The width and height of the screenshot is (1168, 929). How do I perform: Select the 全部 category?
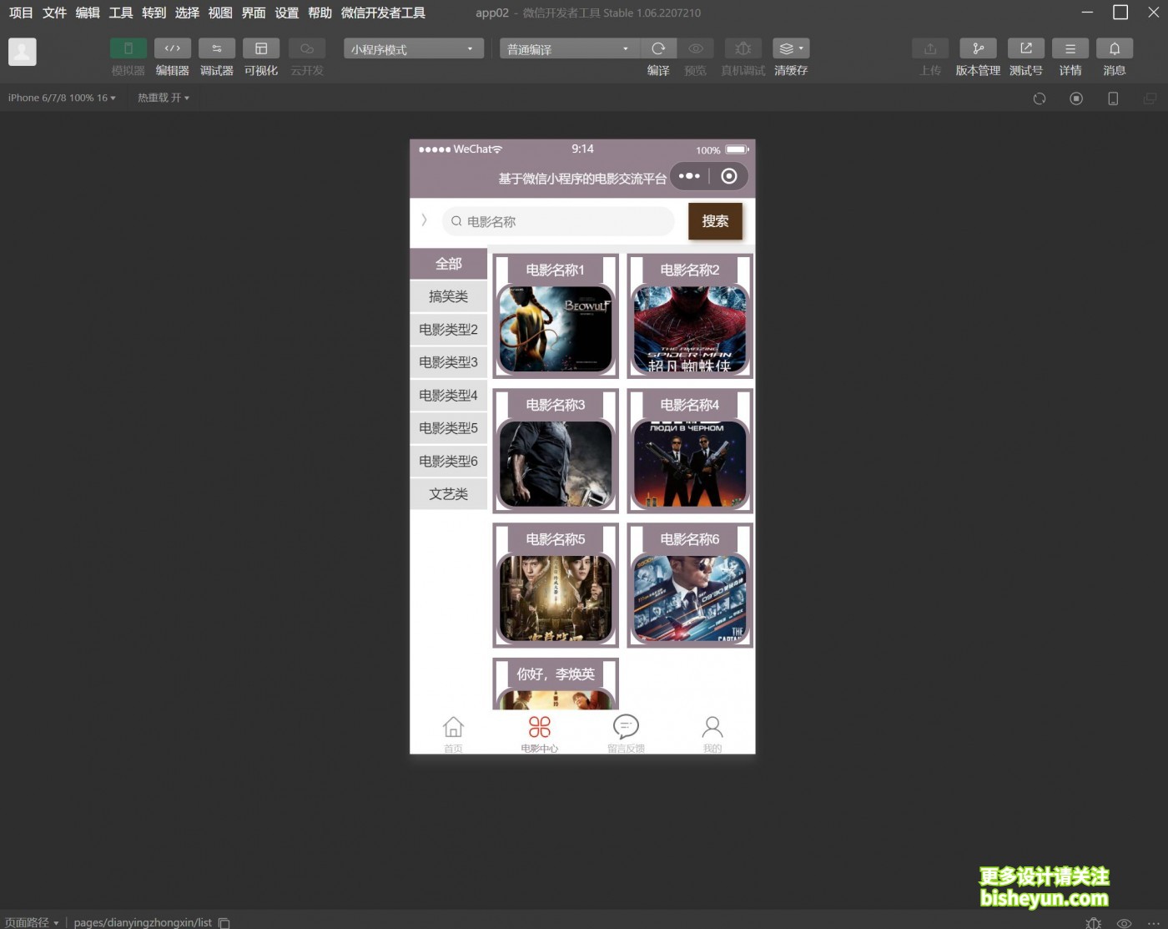(x=449, y=264)
